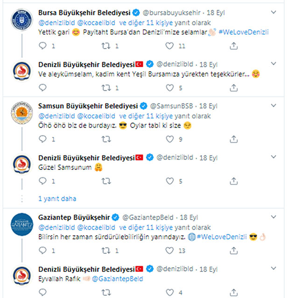Viewport: 287px width, 298px height.
Task: Open options chevron on Bursa tweet
Action: (273, 12)
